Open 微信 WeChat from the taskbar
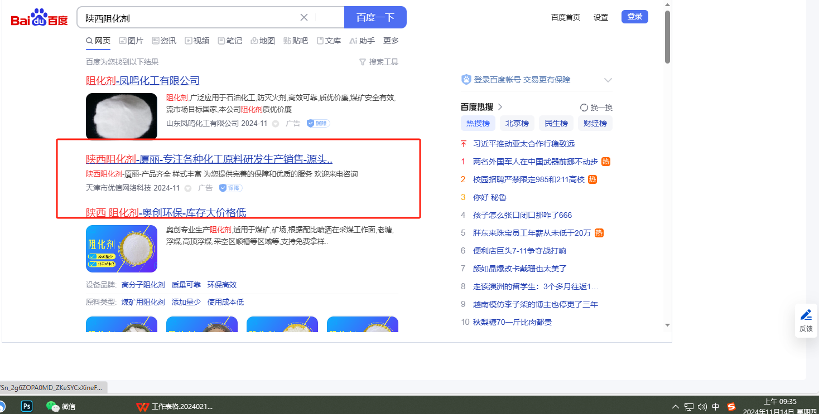This screenshot has width=819, height=414. pos(61,407)
